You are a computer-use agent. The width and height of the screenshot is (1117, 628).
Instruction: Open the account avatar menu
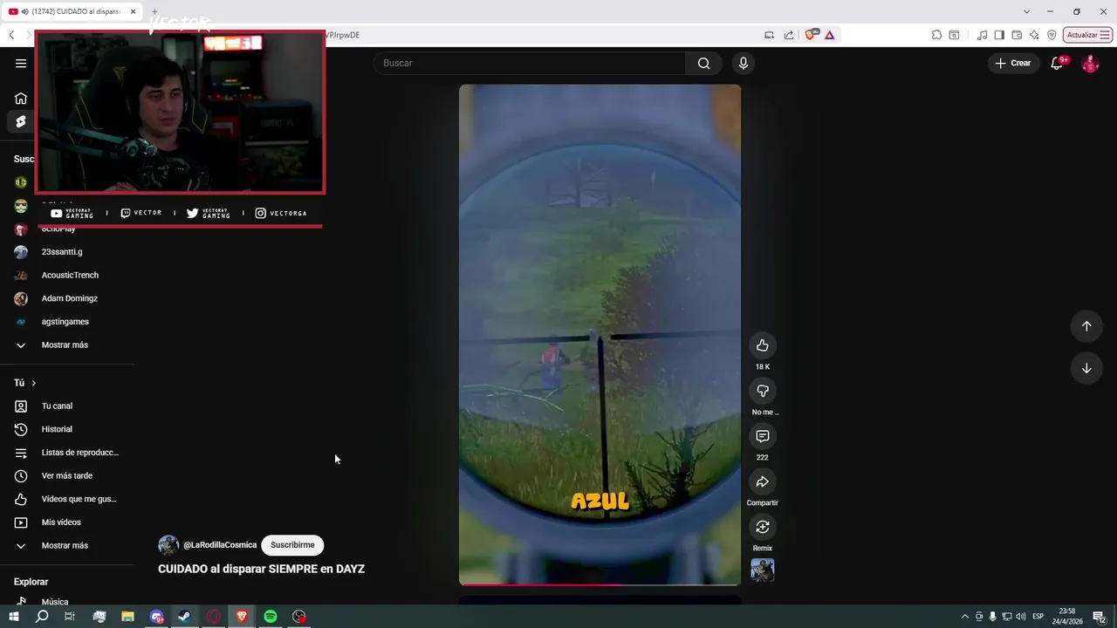tap(1090, 63)
